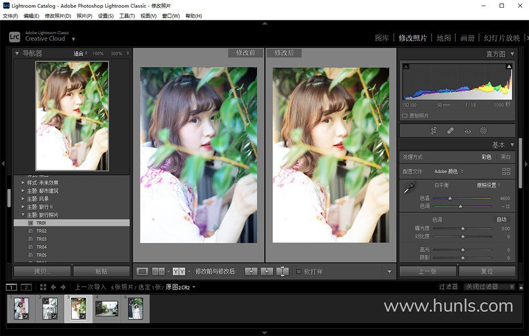Swap before and after settings
This screenshot has height=336, width=529.
click(x=282, y=271)
